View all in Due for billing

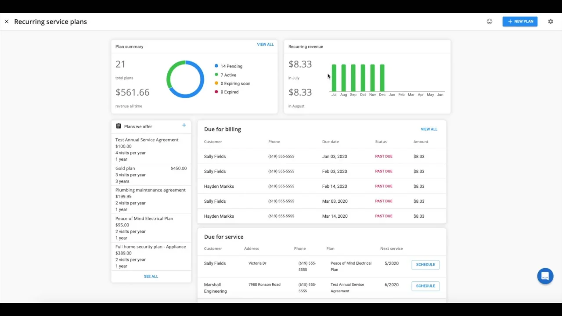(x=429, y=129)
